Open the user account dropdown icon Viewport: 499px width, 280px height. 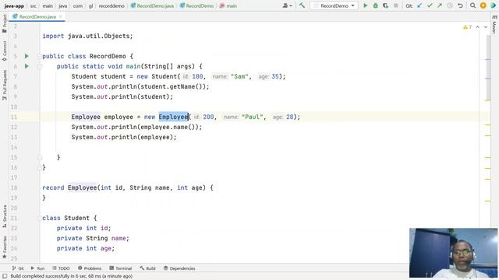pyautogui.click(x=287, y=5)
